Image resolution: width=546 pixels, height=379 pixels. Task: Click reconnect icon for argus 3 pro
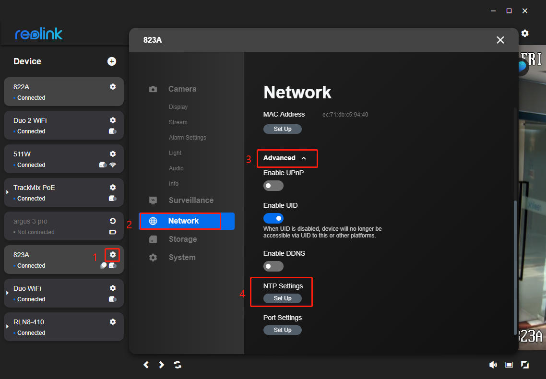[113, 221]
